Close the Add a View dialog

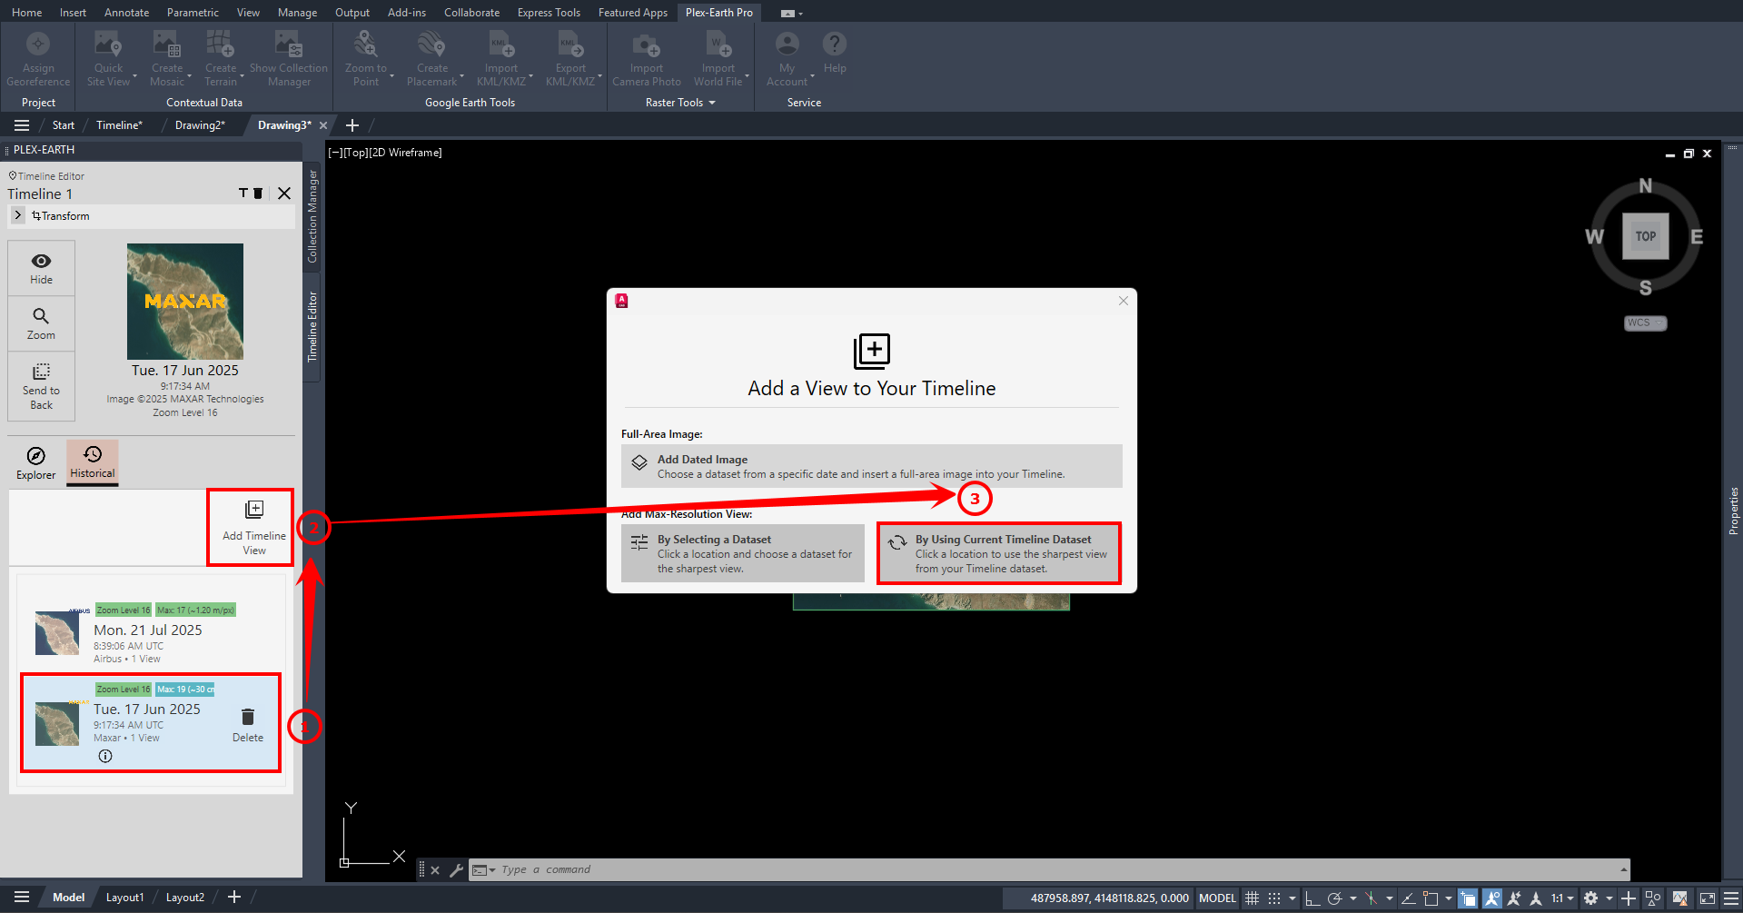point(1124,301)
